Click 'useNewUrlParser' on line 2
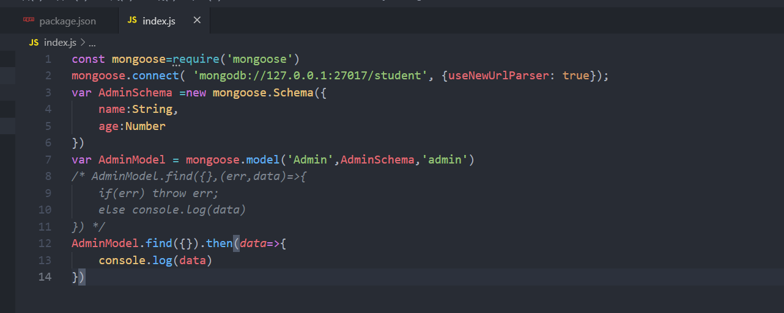Viewport: 784px width, 313px height. pos(498,76)
